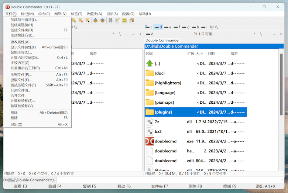The width and height of the screenshot is (288, 193).
Task: Click the green up arrow parent folder icon
Action: (x=150, y=63)
